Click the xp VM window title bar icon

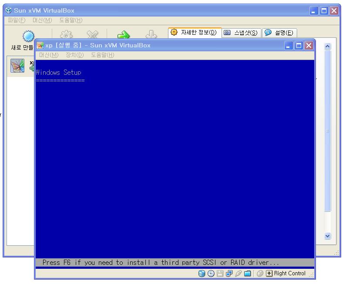point(40,45)
